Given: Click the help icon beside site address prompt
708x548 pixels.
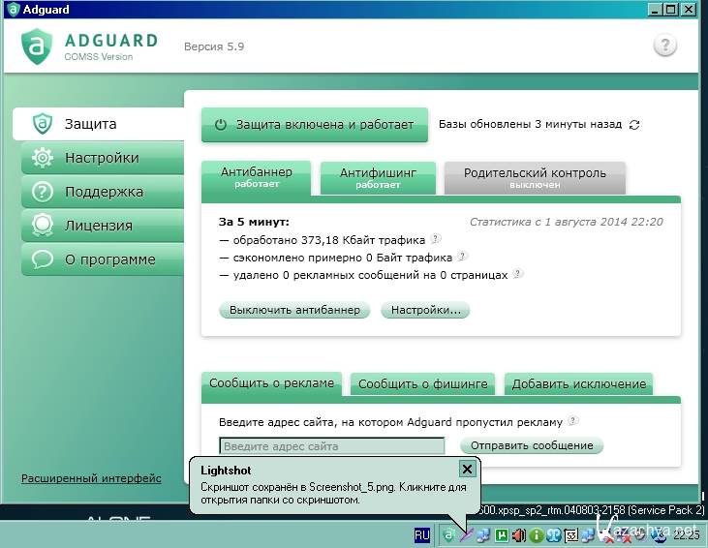Looking at the screenshot, I should (573, 421).
